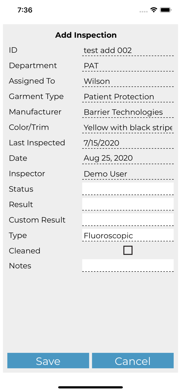Tap the Date field Aug 25, 2020
Screen dimensions: 181x392
click(x=128, y=158)
